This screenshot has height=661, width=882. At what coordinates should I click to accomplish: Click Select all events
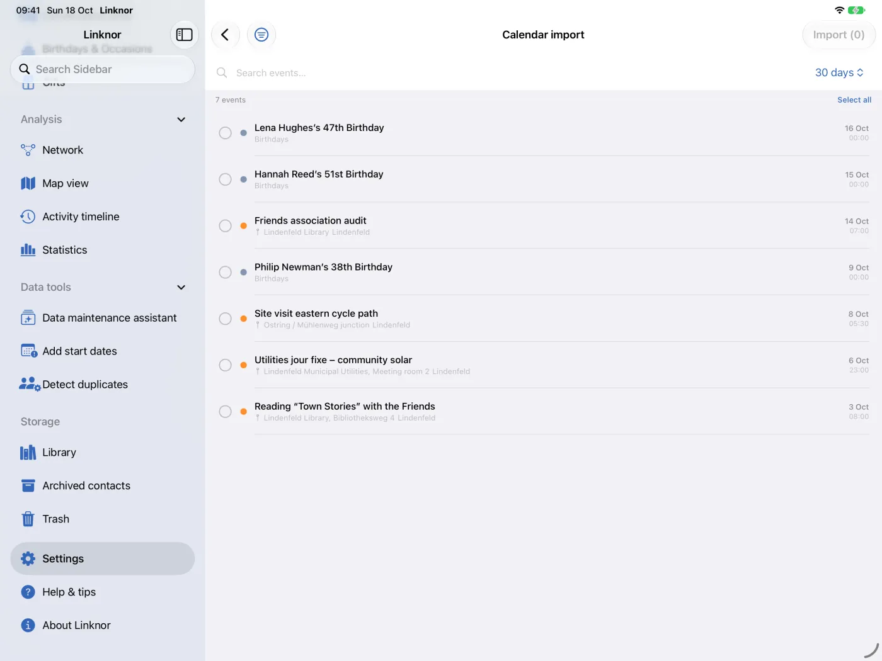click(x=854, y=99)
